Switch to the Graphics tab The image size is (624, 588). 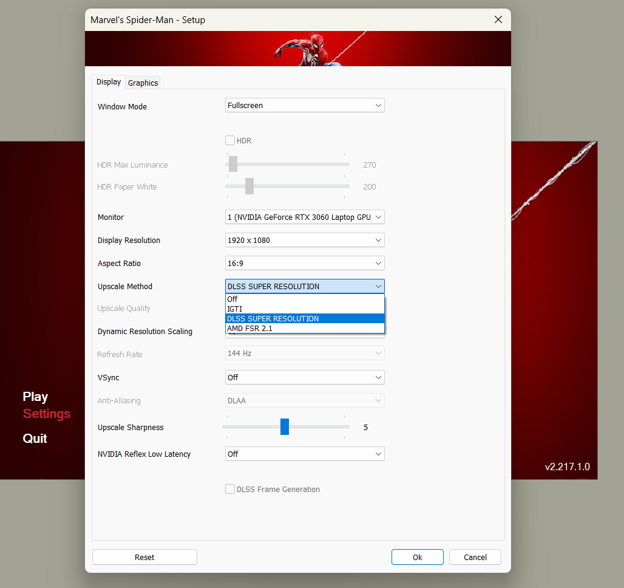143,83
